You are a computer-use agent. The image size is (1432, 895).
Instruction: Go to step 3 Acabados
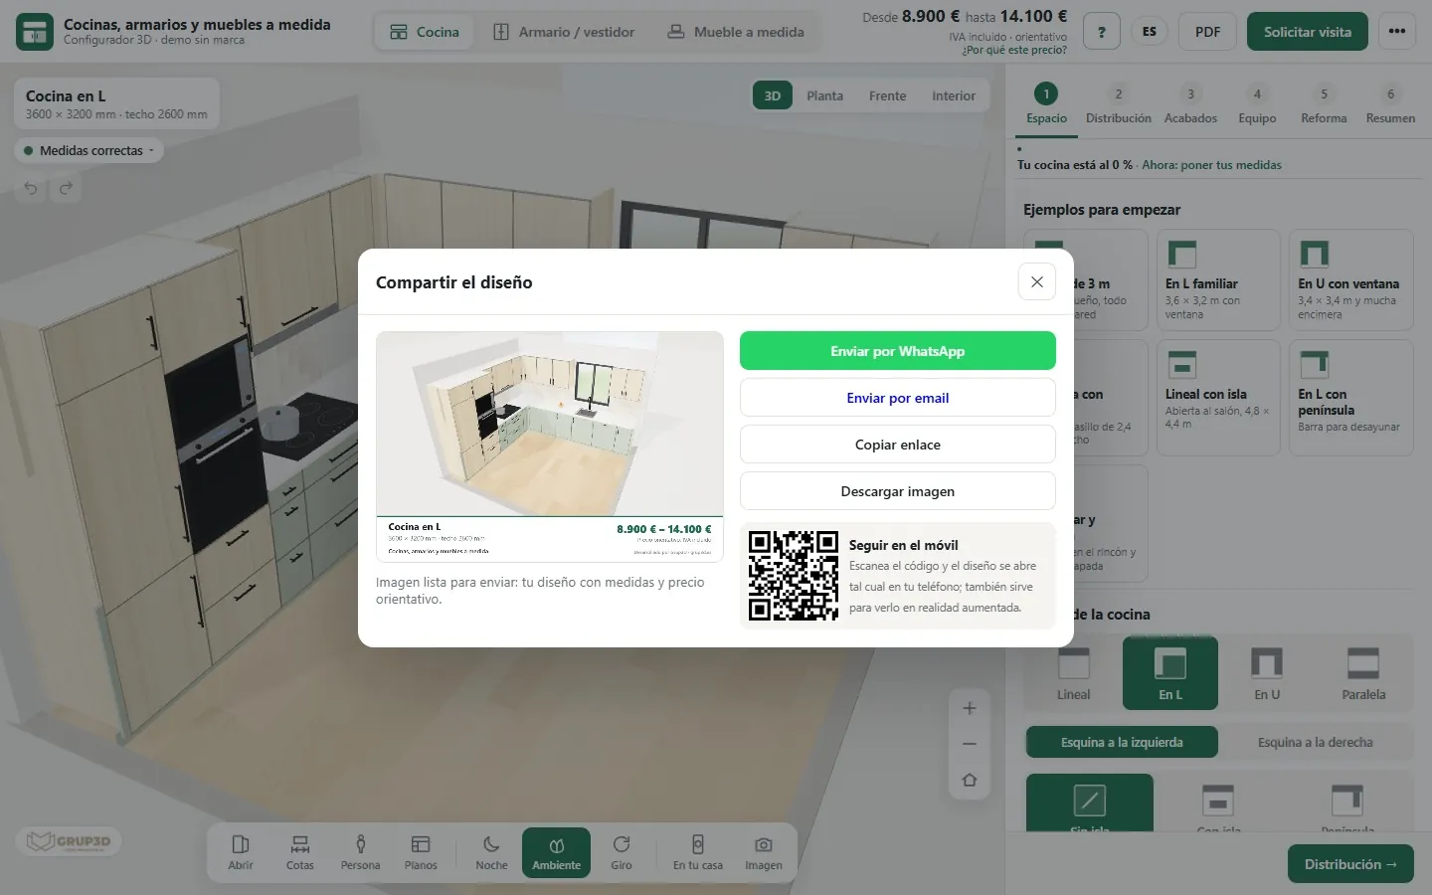click(1190, 104)
